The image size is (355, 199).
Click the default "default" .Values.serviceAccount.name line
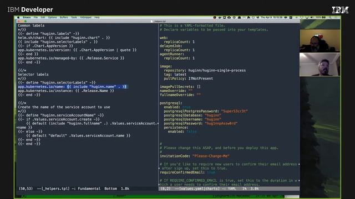click(x=78, y=135)
